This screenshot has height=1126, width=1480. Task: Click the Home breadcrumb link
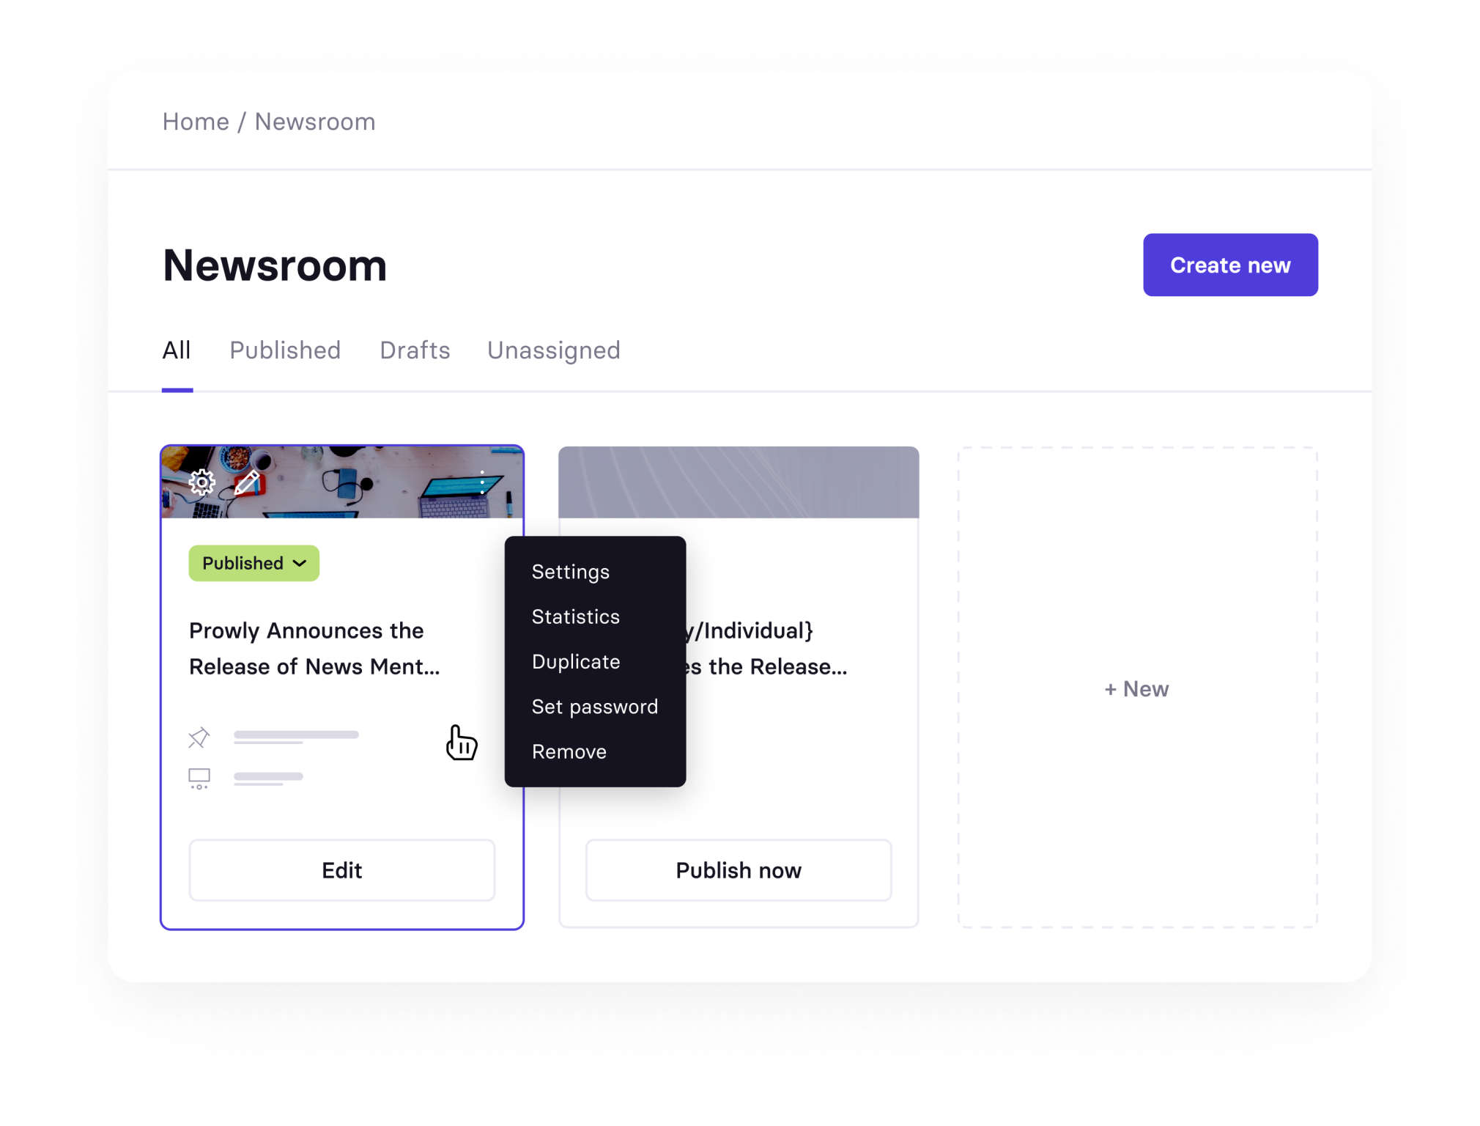click(196, 122)
